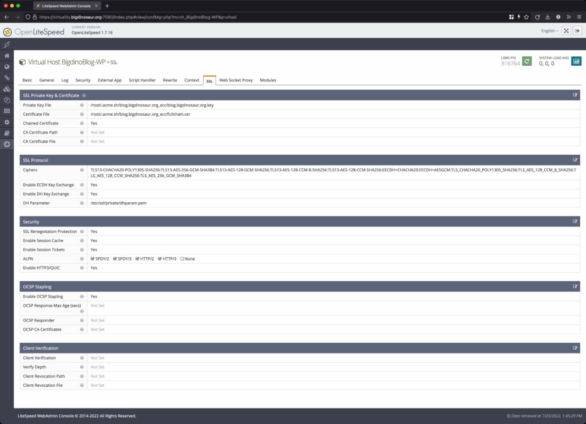Click the lightning bolt icon at sidebar top

[x=7, y=45]
